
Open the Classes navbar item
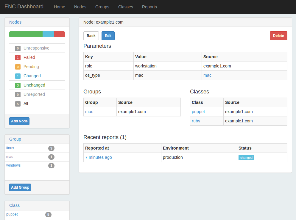[125, 7]
